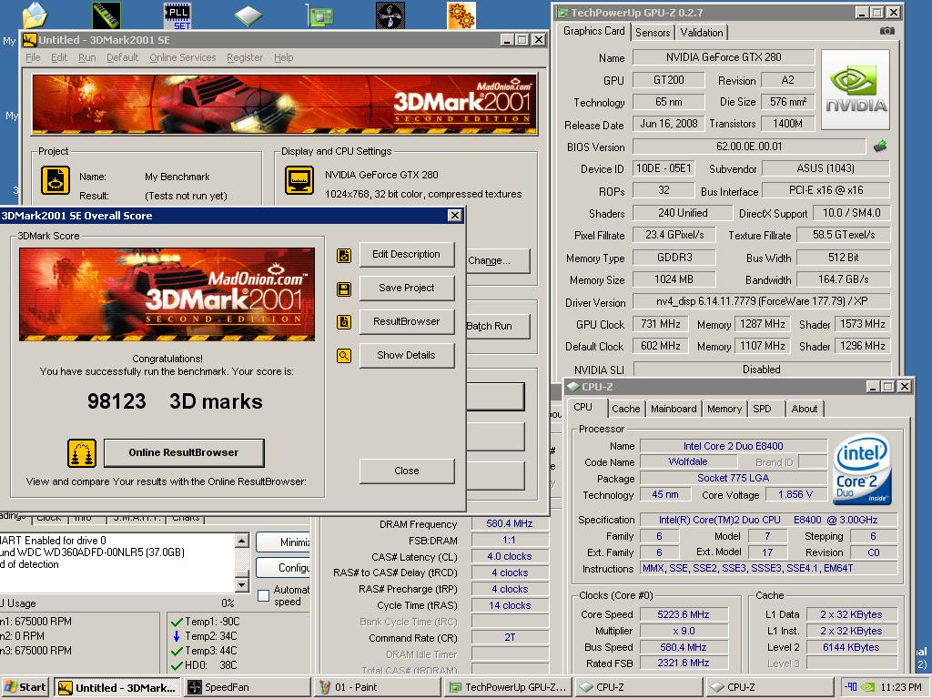Click the temperature reading tray icon
Image resolution: width=932 pixels, height=699 pixels.
pos(851,687)
